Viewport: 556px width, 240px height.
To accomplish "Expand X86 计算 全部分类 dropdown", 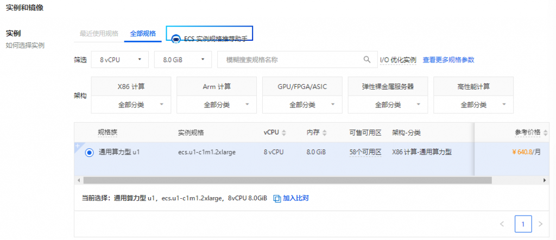I will click(131, 105).
